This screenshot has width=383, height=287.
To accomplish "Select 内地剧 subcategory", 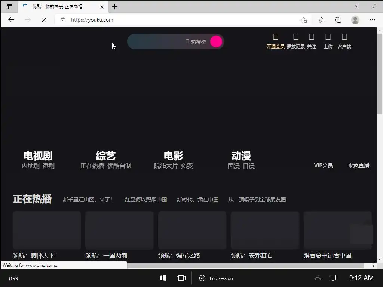I will [31, 166].
